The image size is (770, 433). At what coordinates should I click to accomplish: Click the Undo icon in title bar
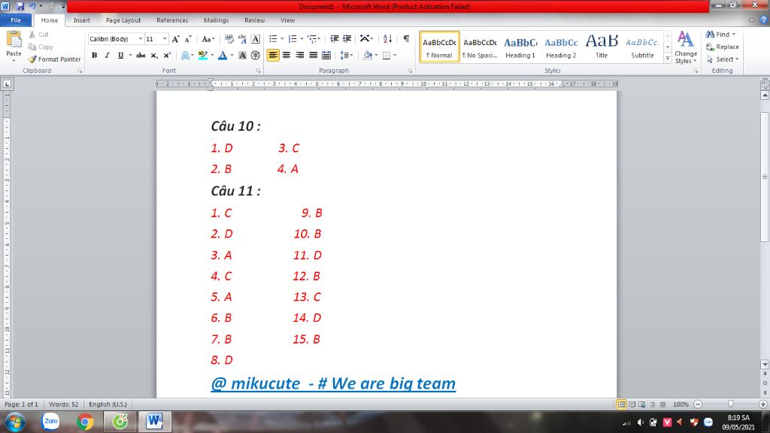click(32, 6)
